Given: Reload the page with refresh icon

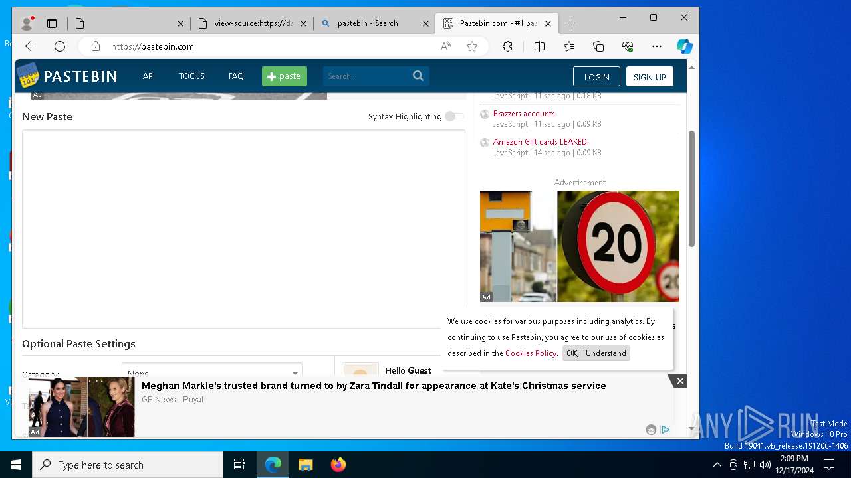Looking at the screenshot, I should coord(60,46).
